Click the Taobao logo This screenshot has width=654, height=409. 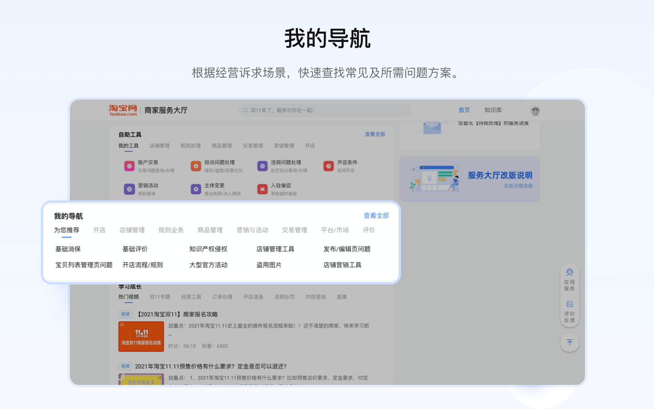[x=123, y=110]
